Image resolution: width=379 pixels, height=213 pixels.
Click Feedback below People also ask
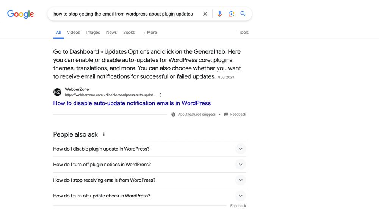click(238, 206)
